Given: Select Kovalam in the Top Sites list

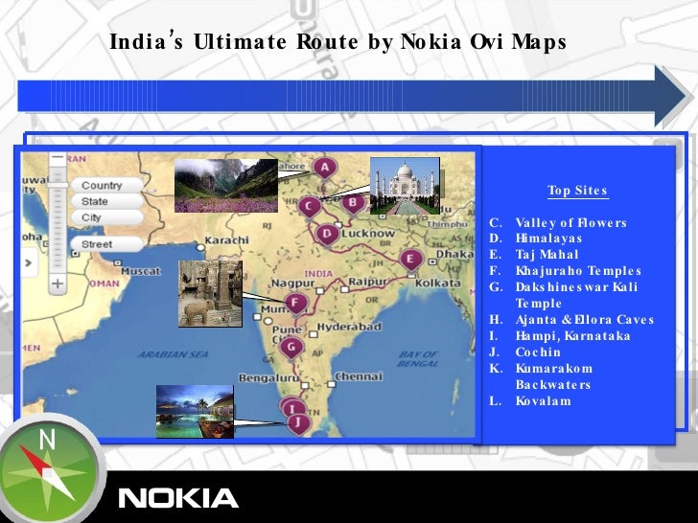Looking at the screenshot, I should [x=543, y=401].
